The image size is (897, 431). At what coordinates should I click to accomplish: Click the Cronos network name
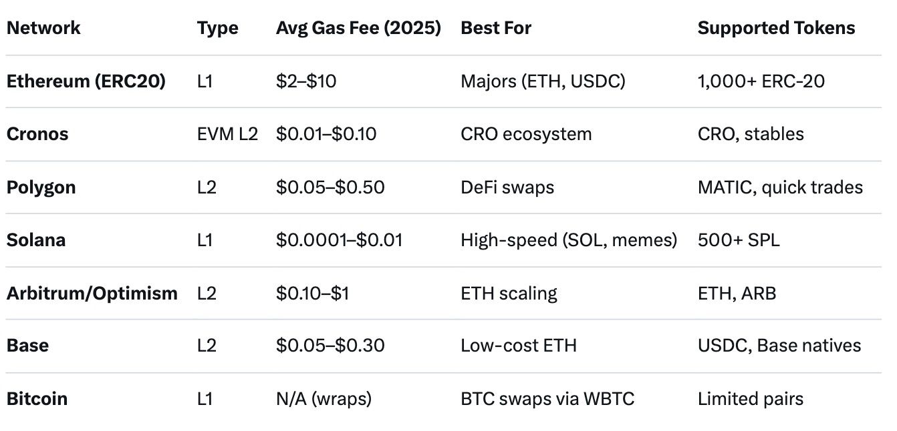point(37,134)
